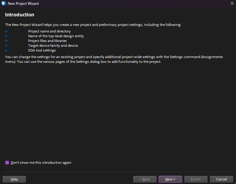Close the New Project Wizard window
The image size is (236, 184).
click(x=232, y=4)
